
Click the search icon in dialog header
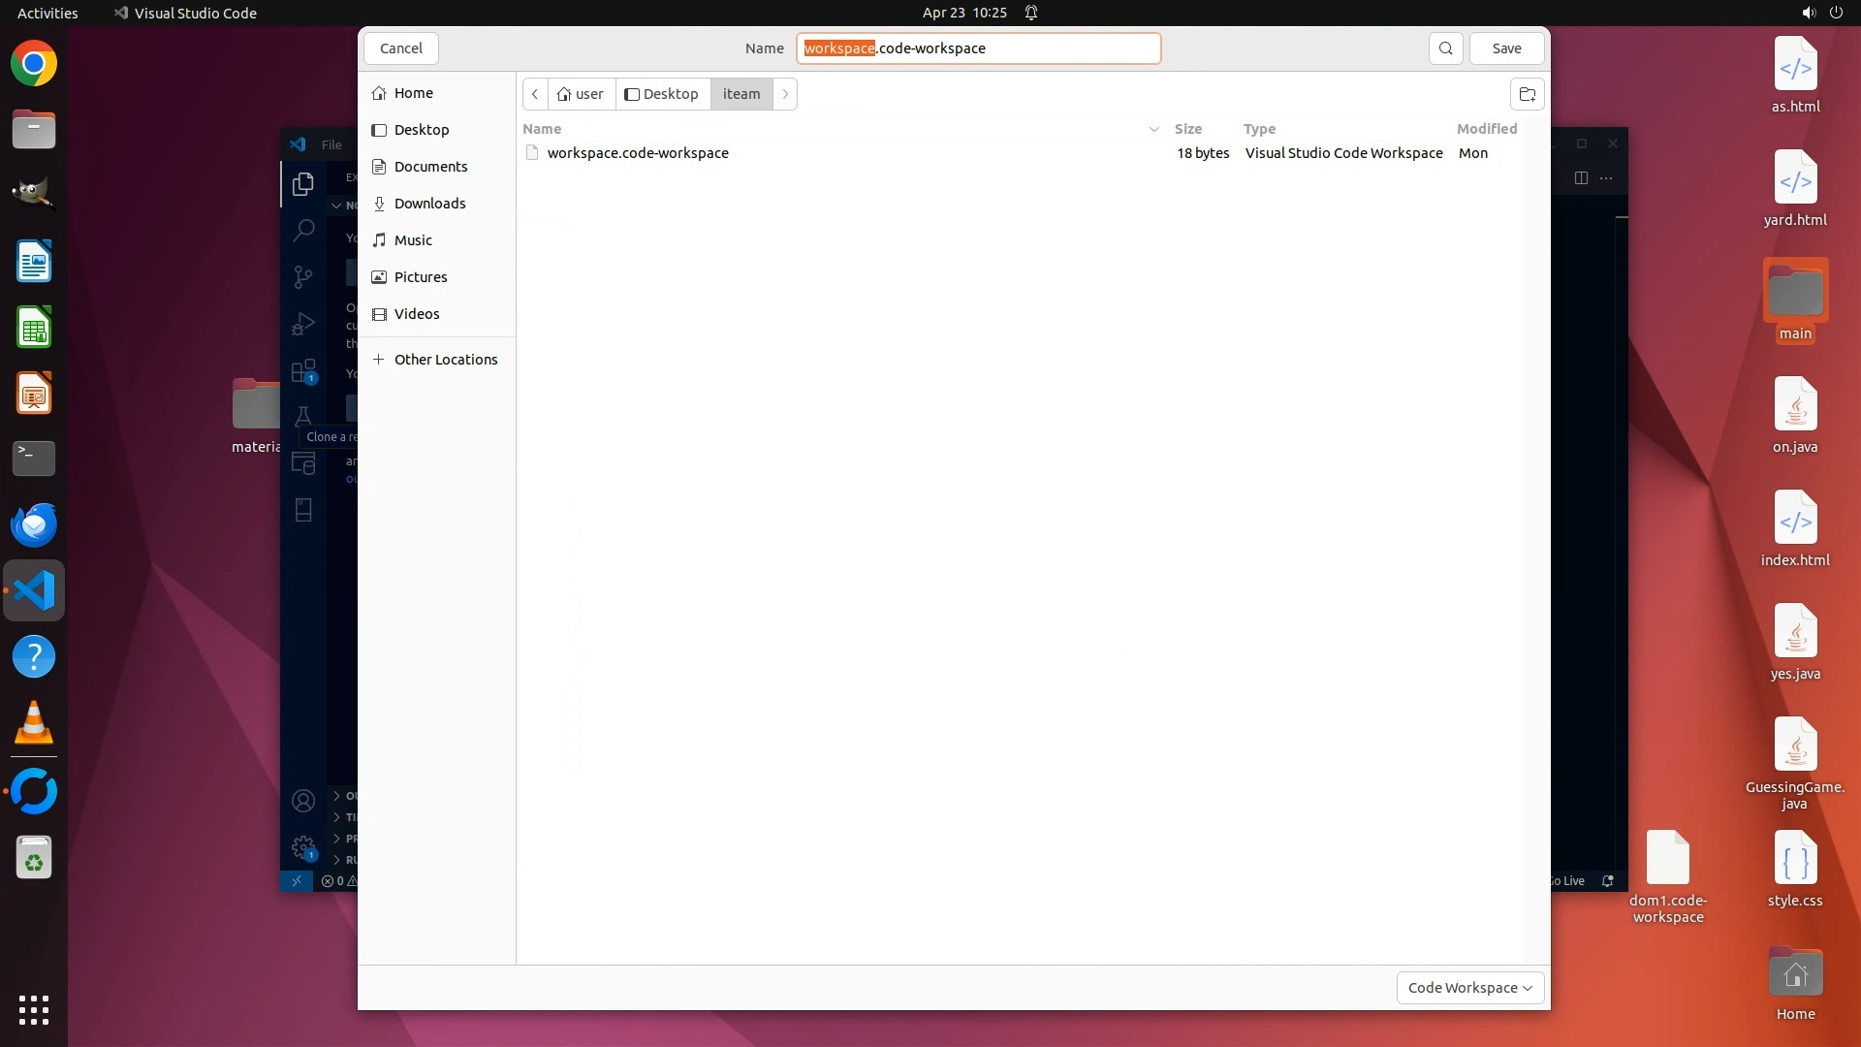click(x=1445, y=48)
